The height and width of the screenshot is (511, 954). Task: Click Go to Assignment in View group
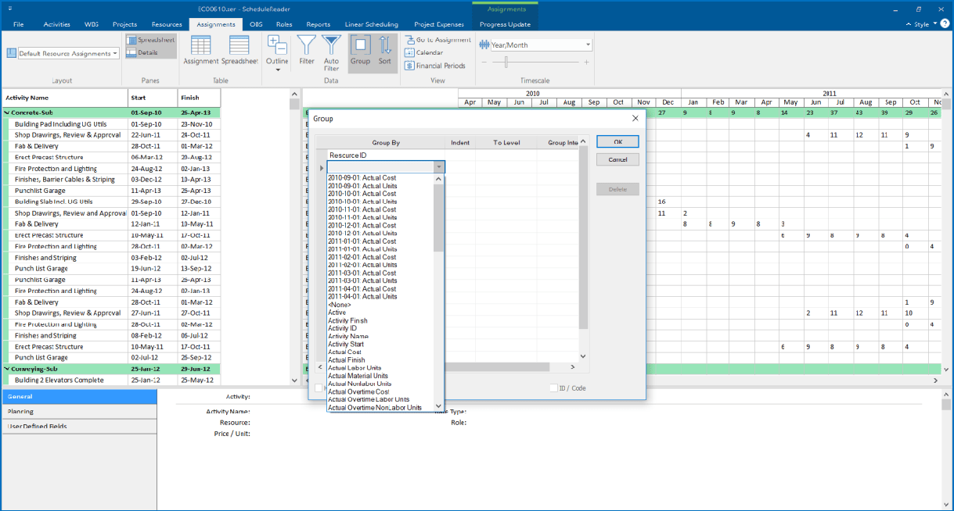point(437,40)
